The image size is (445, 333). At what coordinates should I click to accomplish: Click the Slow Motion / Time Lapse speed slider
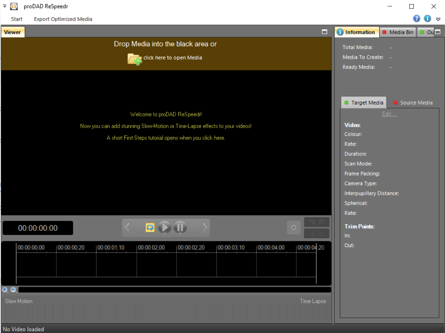(x=166, y=313)
